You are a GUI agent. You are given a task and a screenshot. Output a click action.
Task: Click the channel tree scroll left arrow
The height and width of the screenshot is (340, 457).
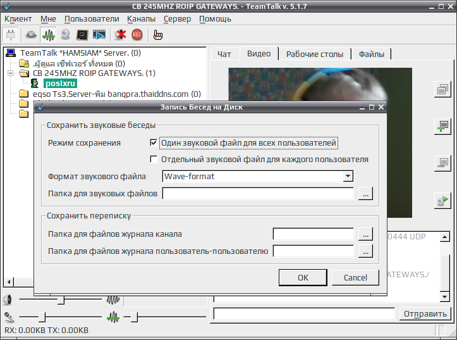tap(9, 282)
